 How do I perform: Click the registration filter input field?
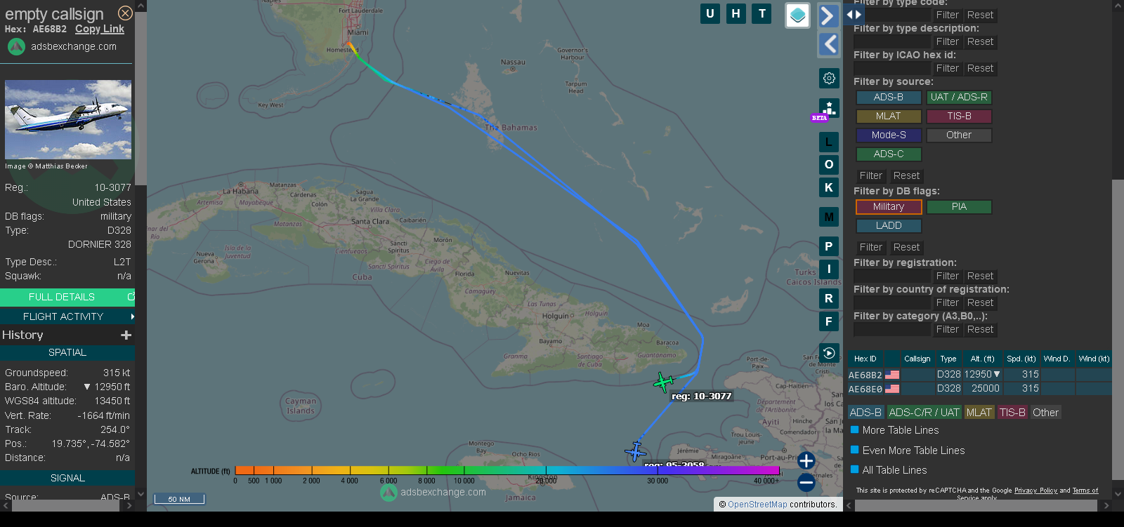891,276
